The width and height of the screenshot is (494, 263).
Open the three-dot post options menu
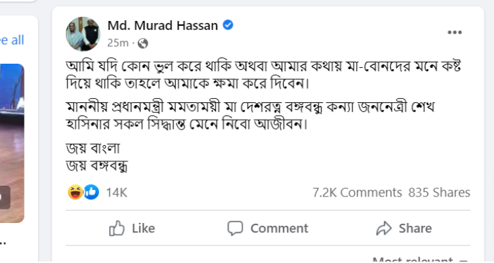pyautogui.click(x=455, y=32)
